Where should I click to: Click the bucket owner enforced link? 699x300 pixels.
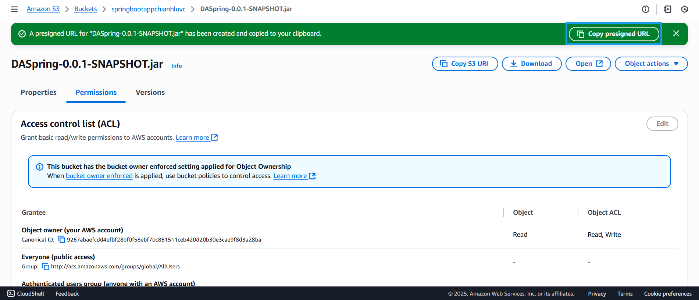pyautogui.click(x=99, y=176)
